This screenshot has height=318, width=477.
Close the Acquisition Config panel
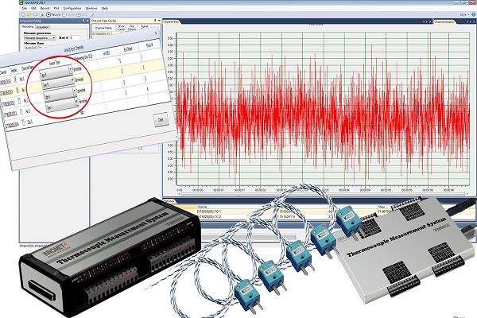(x=87, y=21)
